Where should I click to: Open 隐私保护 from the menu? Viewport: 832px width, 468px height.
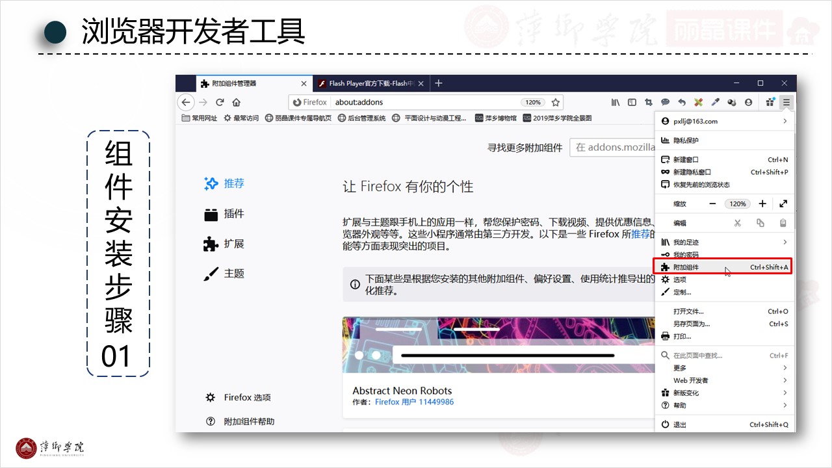click(x=724, y=140)
